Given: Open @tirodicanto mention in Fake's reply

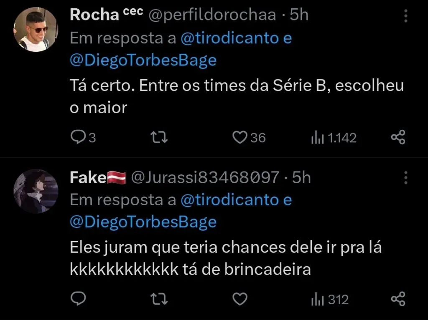Looking at the screenshot, I should pyautogui.click(x=229, y=200).
